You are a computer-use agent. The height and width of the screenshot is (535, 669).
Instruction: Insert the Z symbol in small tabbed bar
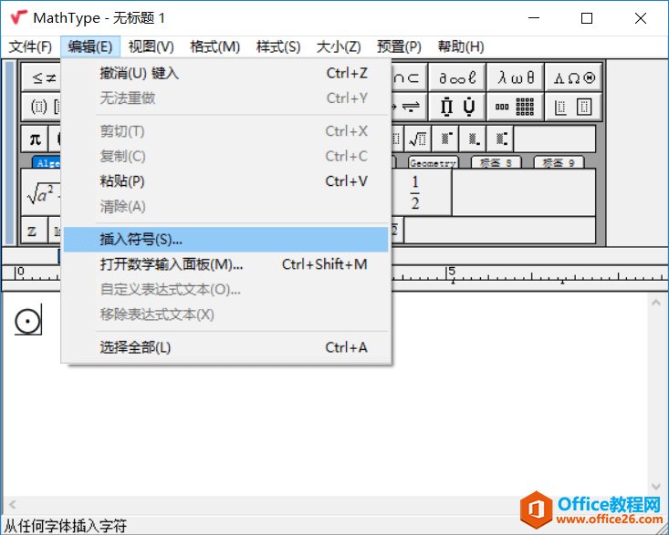click(x=34, y=231)
